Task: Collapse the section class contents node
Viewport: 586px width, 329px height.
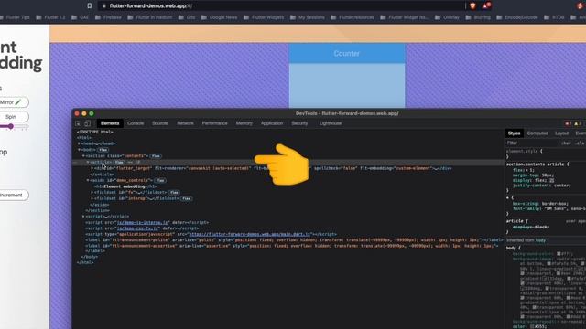Action: tap(83, 156)
